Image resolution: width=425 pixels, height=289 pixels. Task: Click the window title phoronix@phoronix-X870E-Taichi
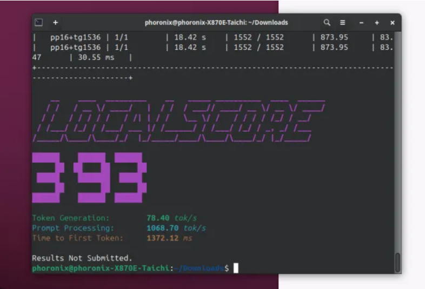pyautogui.click(x=216, y=23)
